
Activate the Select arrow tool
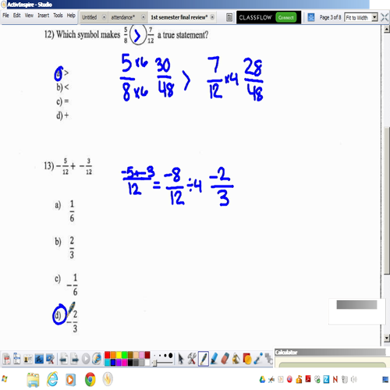[181, 359]
